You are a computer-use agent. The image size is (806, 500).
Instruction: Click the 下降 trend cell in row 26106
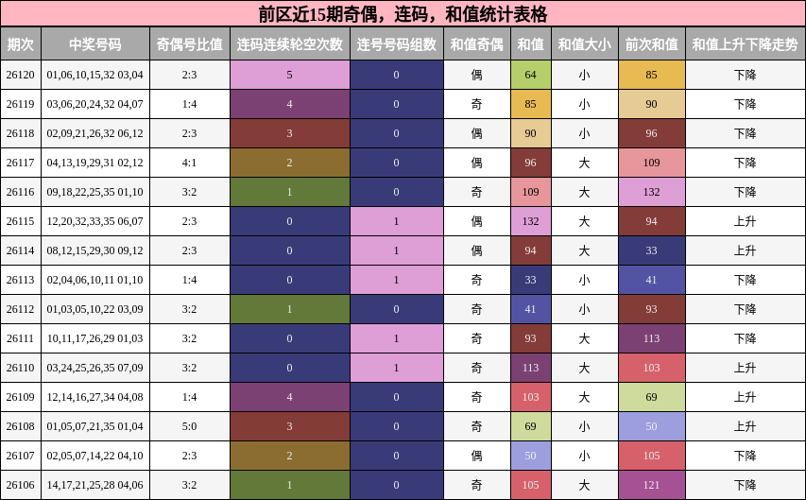(746, 485)
